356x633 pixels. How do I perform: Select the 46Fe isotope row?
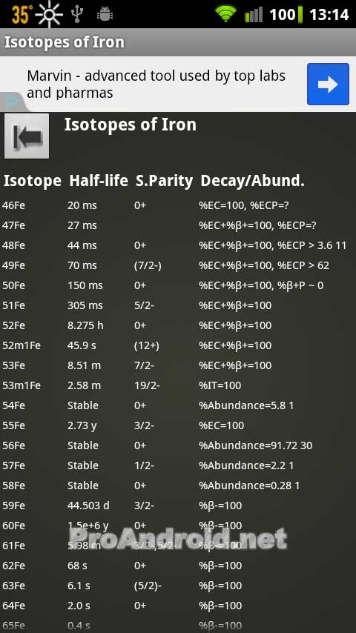178,205
